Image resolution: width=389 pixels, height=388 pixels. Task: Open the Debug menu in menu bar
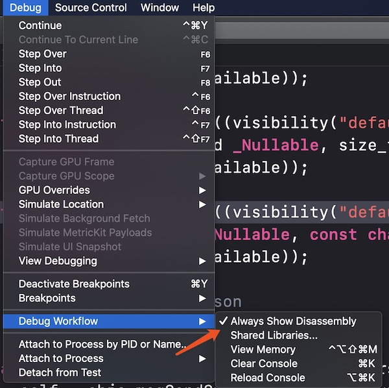[25, 8]
